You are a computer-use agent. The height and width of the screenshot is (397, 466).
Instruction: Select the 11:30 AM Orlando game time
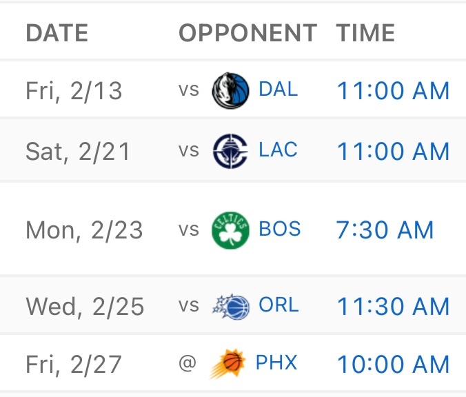coord(393,307)
